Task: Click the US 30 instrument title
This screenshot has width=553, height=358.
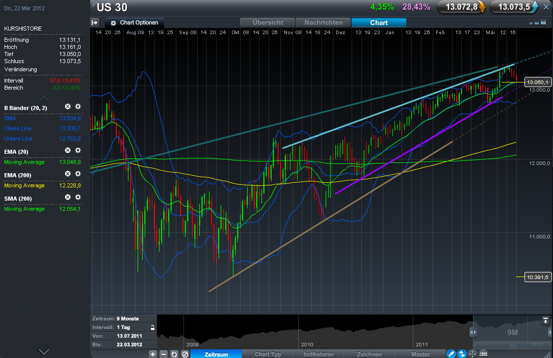Action: point(112,8)
